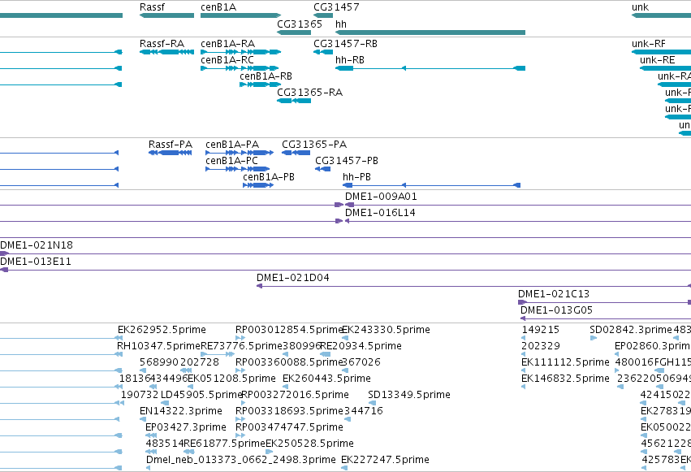Select the DME1-016L14 clone label

tap(380, 213)
